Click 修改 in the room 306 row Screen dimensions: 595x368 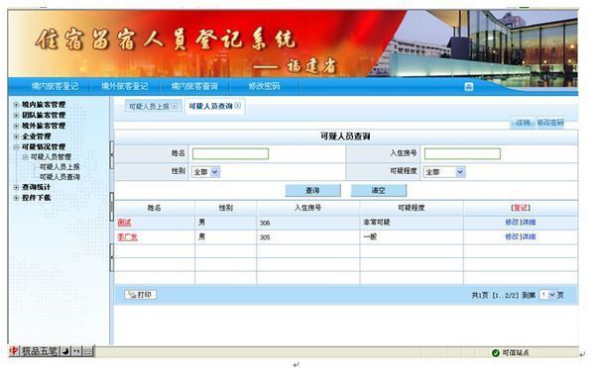[512, 223]
